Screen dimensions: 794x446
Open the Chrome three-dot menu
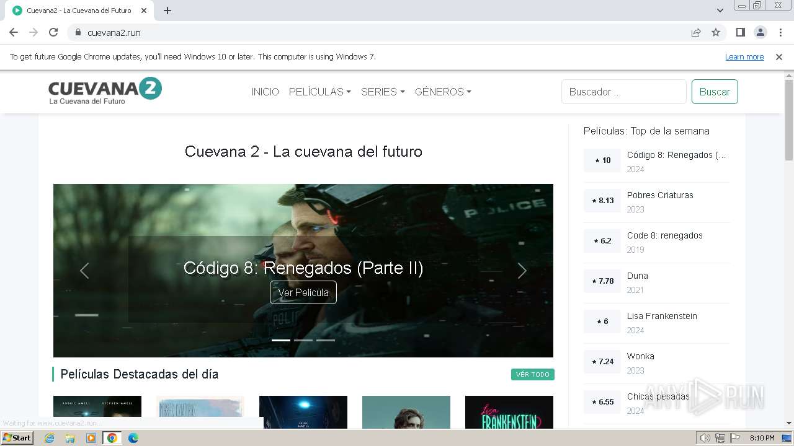pyautogui.click(x=780, y=32)
